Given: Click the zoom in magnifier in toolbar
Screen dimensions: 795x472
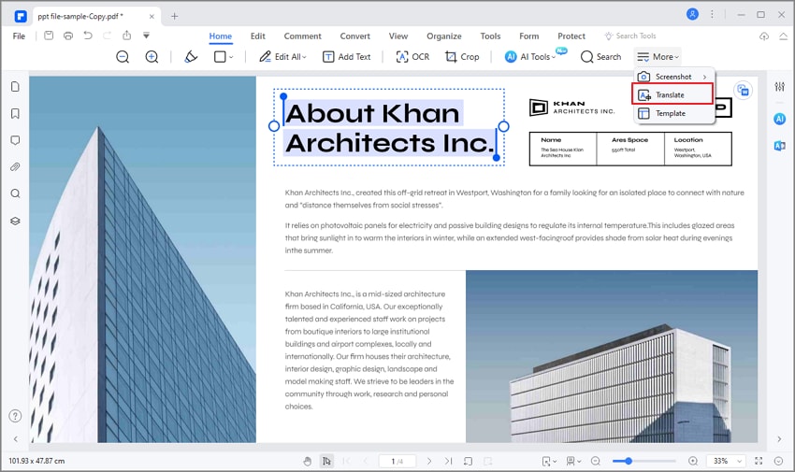Looking at the screenshot, I should point(152,57).
